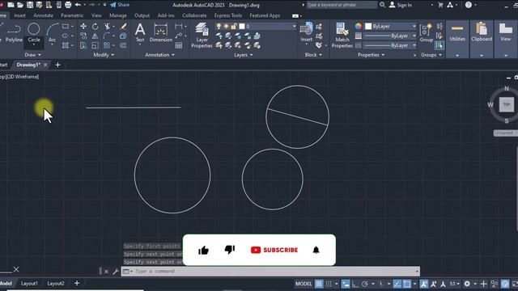Image resolution: width=518 pixels, height=291 pixels.
Task: Click the Share button
Action: coord(120,5)
